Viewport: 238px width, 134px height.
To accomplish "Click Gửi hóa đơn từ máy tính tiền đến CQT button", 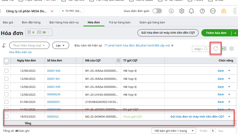I will [168, 33].
